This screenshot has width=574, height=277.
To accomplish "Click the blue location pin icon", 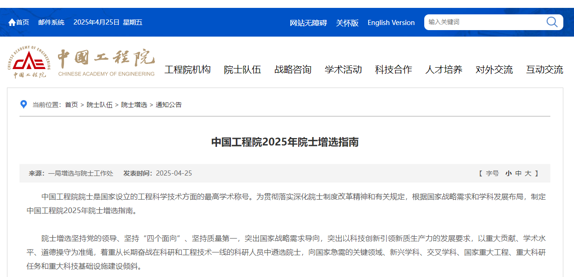I will (24, 104).
